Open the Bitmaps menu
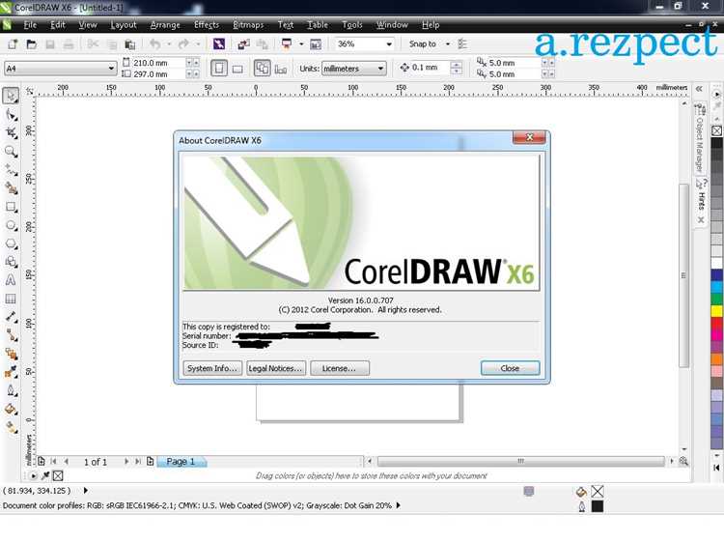Viewport: 724px width, 543px height. pyautogui.click(x=248, y=25)
